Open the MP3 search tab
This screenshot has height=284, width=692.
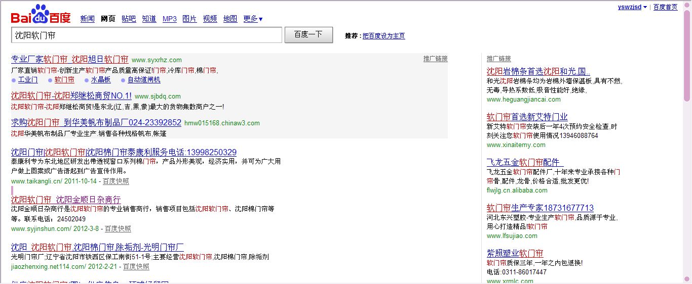click(169, 19)
